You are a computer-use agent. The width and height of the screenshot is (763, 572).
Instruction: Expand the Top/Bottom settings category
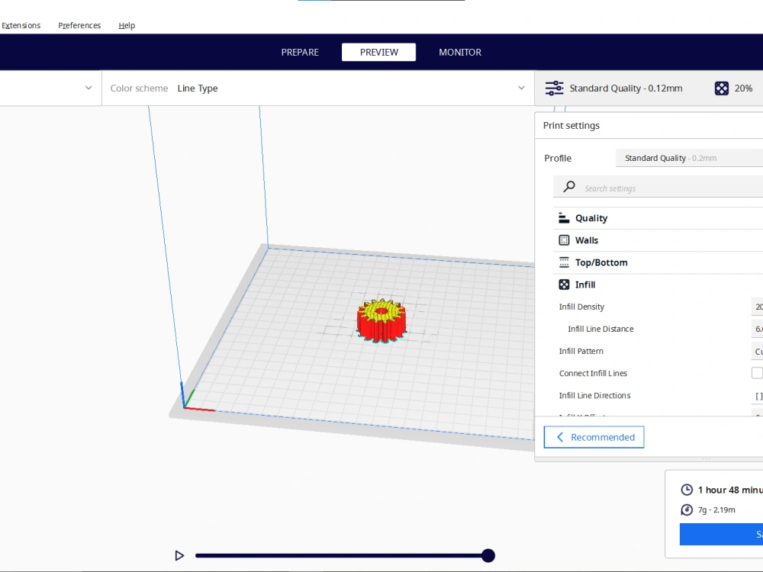pos(658,262)
